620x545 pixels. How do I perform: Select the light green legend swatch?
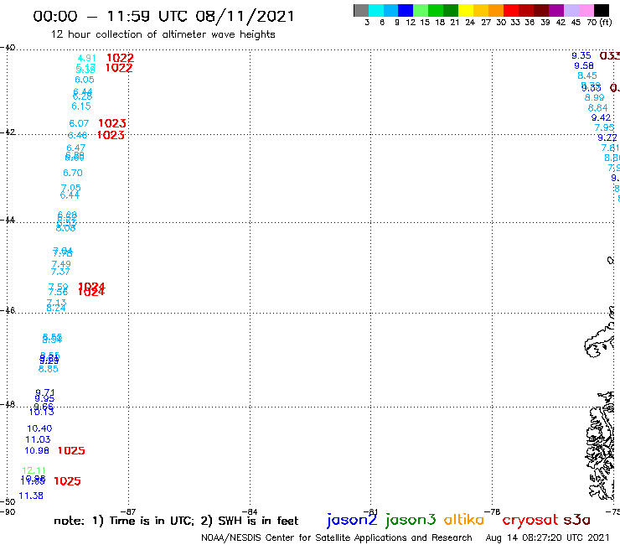[421, 10]
